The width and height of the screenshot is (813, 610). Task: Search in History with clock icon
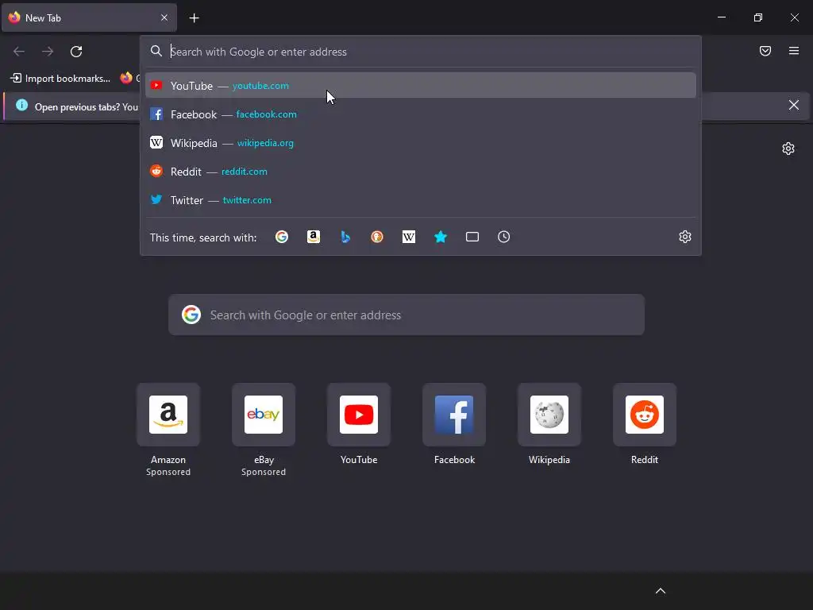(503, 237)
